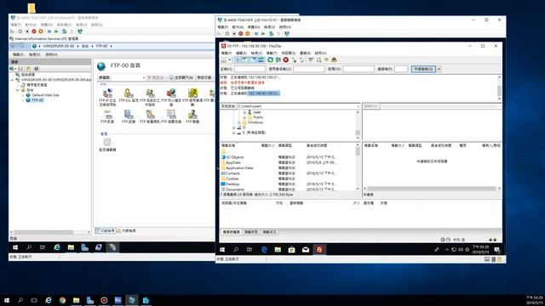Click FileZilla filename filter icon

click(x=311, y=60)
